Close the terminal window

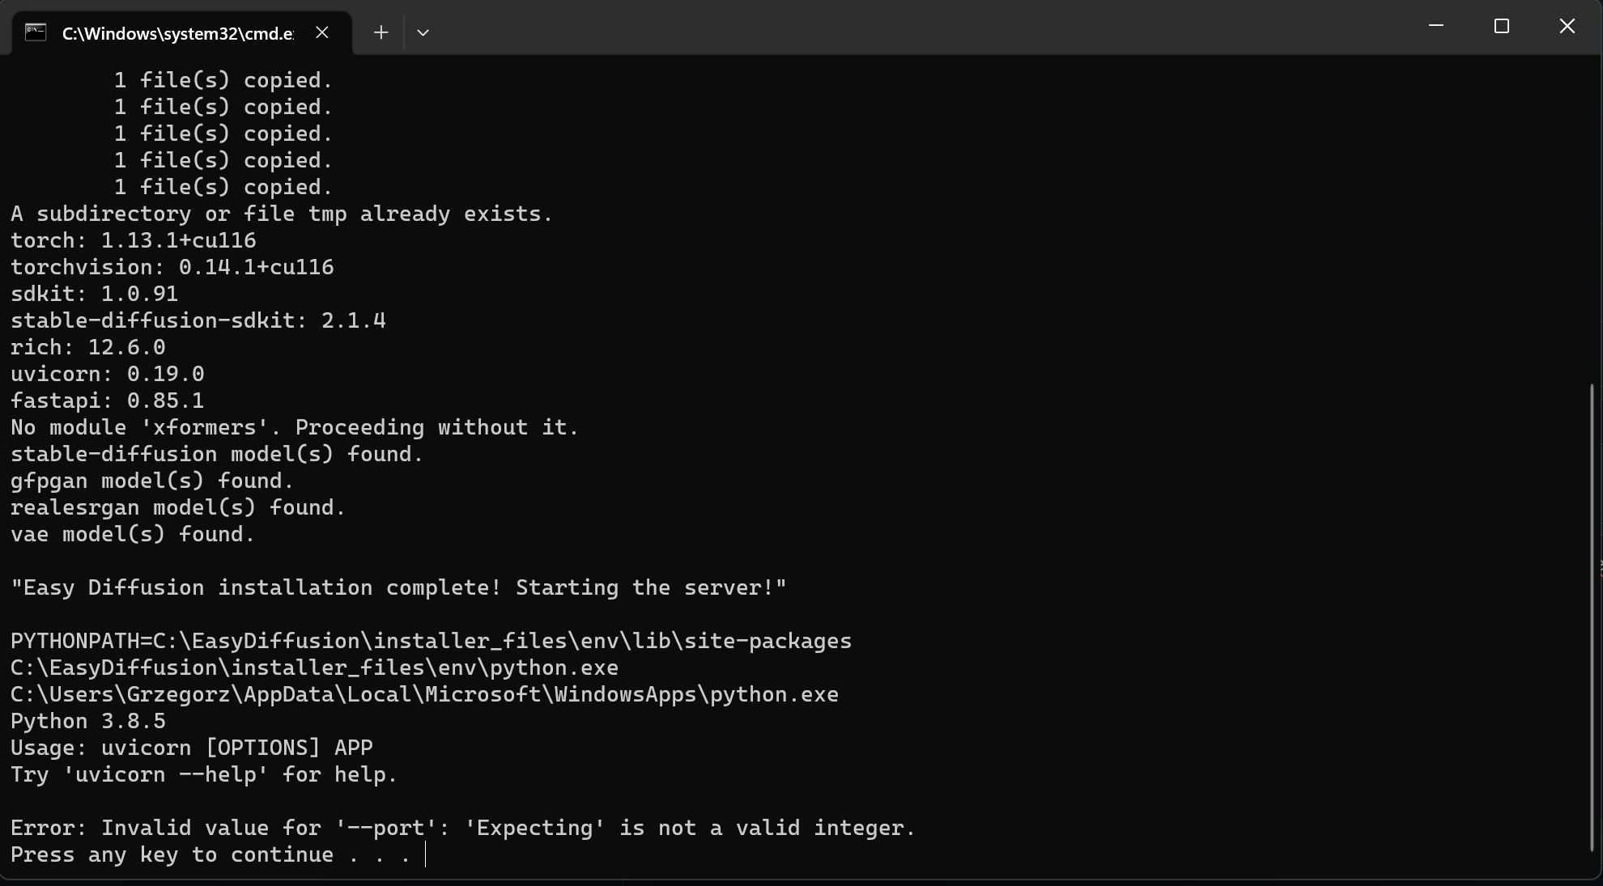coord(1567,26)
